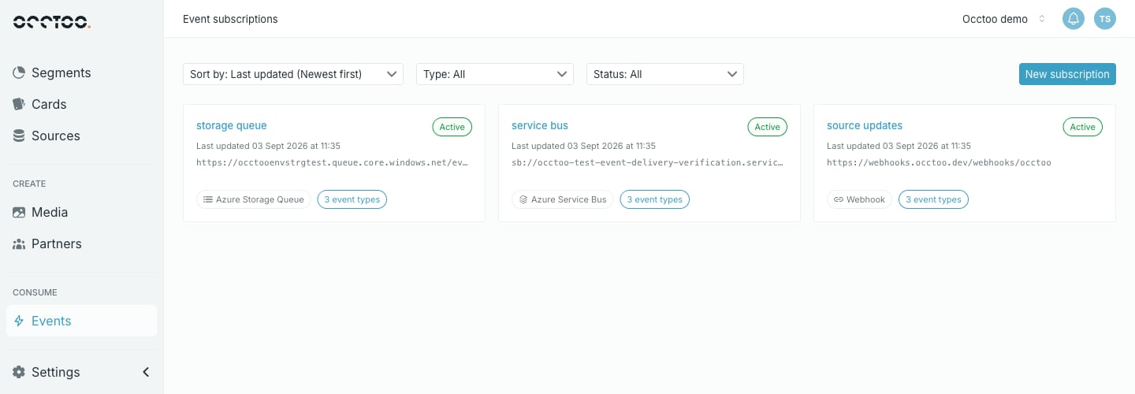
Task: Click the storage queue URL text
Action: click(333, 163)
